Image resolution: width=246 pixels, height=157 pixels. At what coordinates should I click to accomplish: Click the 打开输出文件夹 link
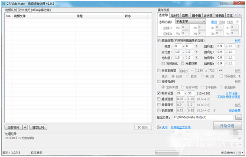pos(181,127)
